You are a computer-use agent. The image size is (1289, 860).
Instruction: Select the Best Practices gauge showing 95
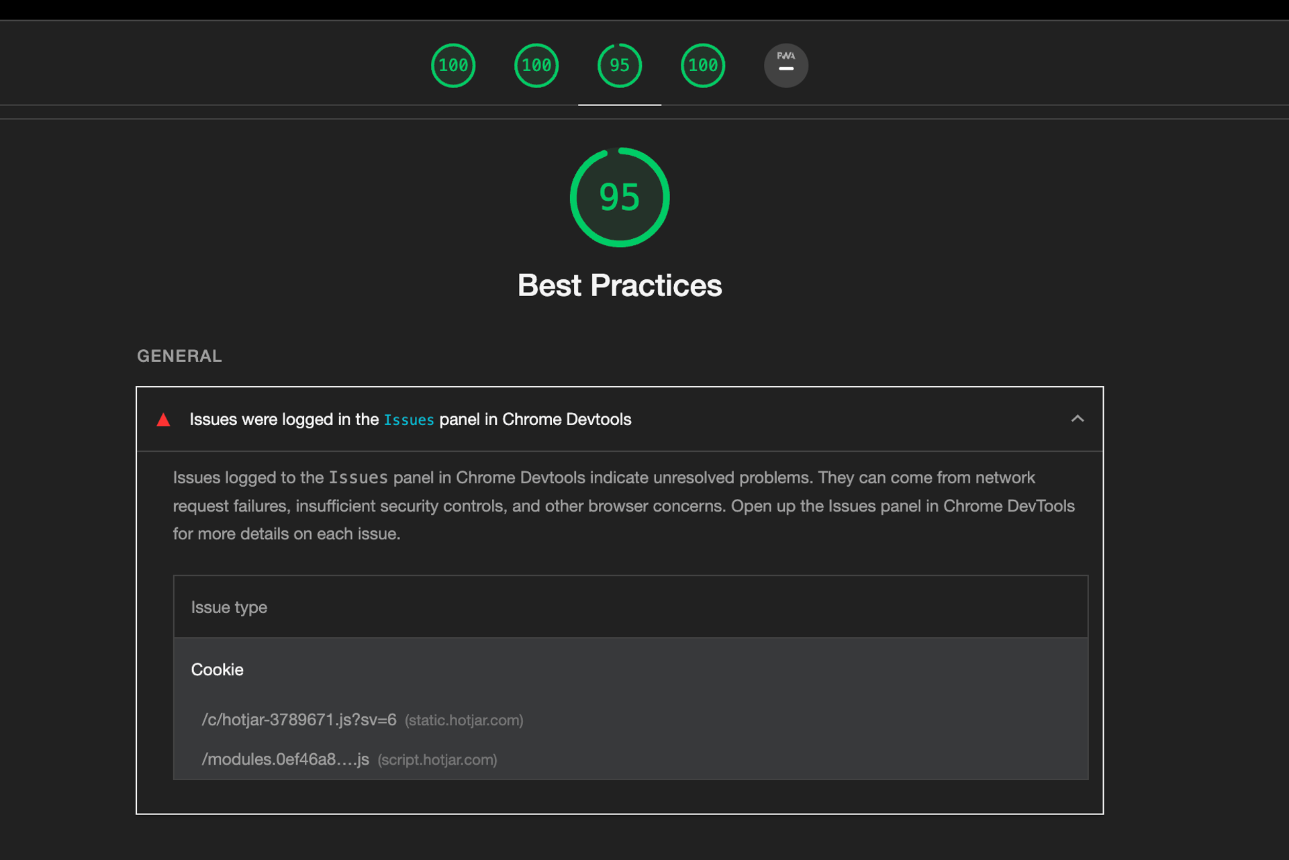[620, 65]
